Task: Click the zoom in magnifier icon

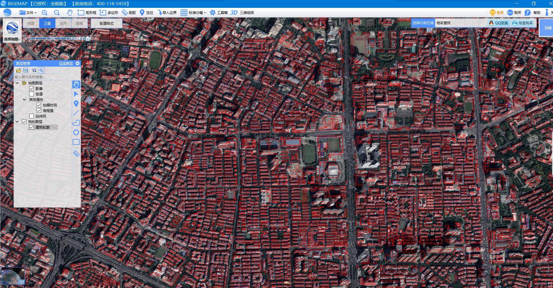Action: [x=44, y=13]
